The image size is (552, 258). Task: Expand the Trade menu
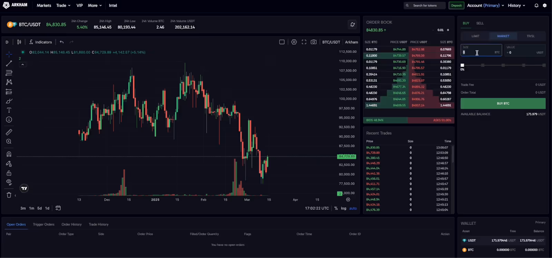click(x=63, y=6)
